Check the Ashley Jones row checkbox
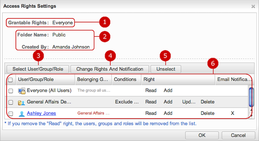 [11, 113]
